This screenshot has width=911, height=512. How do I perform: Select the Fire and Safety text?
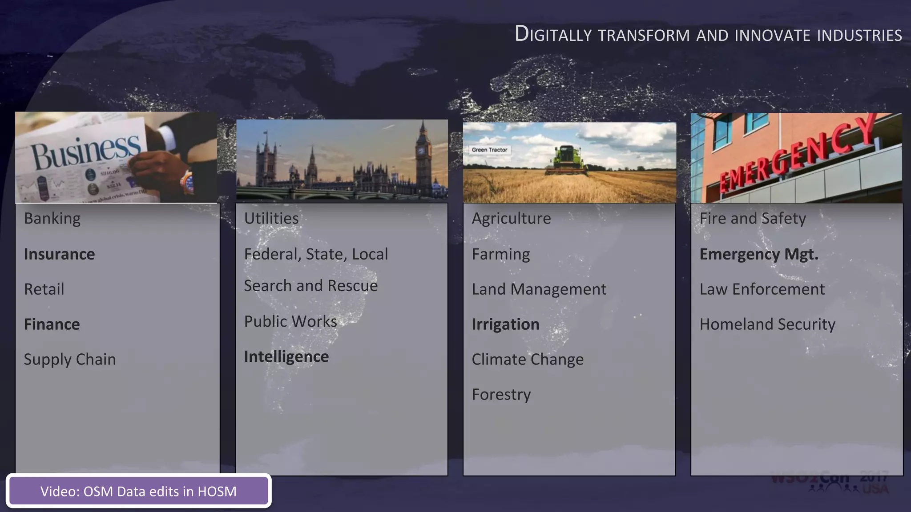(753, 219)
